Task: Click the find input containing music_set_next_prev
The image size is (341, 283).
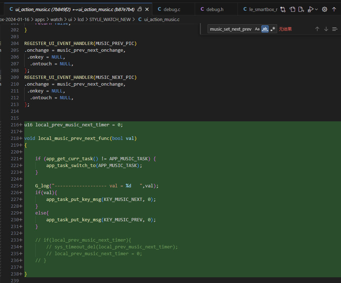Action: pyautogui.click(x=231, y=29)
